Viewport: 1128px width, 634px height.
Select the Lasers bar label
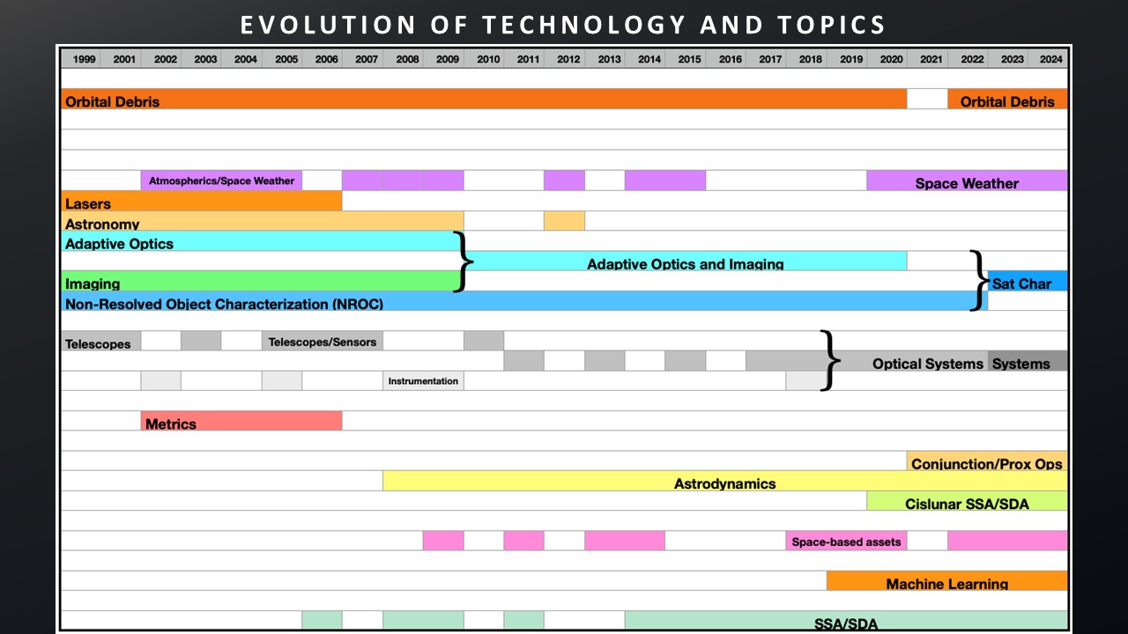[88, 203]
